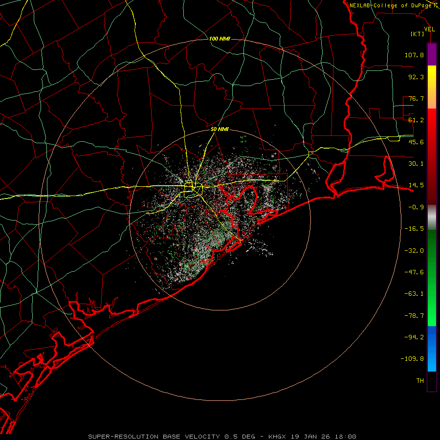Click the 100 NMI range ring label
The width and height of the screenshot is (440, 440).
pyautogui.click(x=220, y=39)
